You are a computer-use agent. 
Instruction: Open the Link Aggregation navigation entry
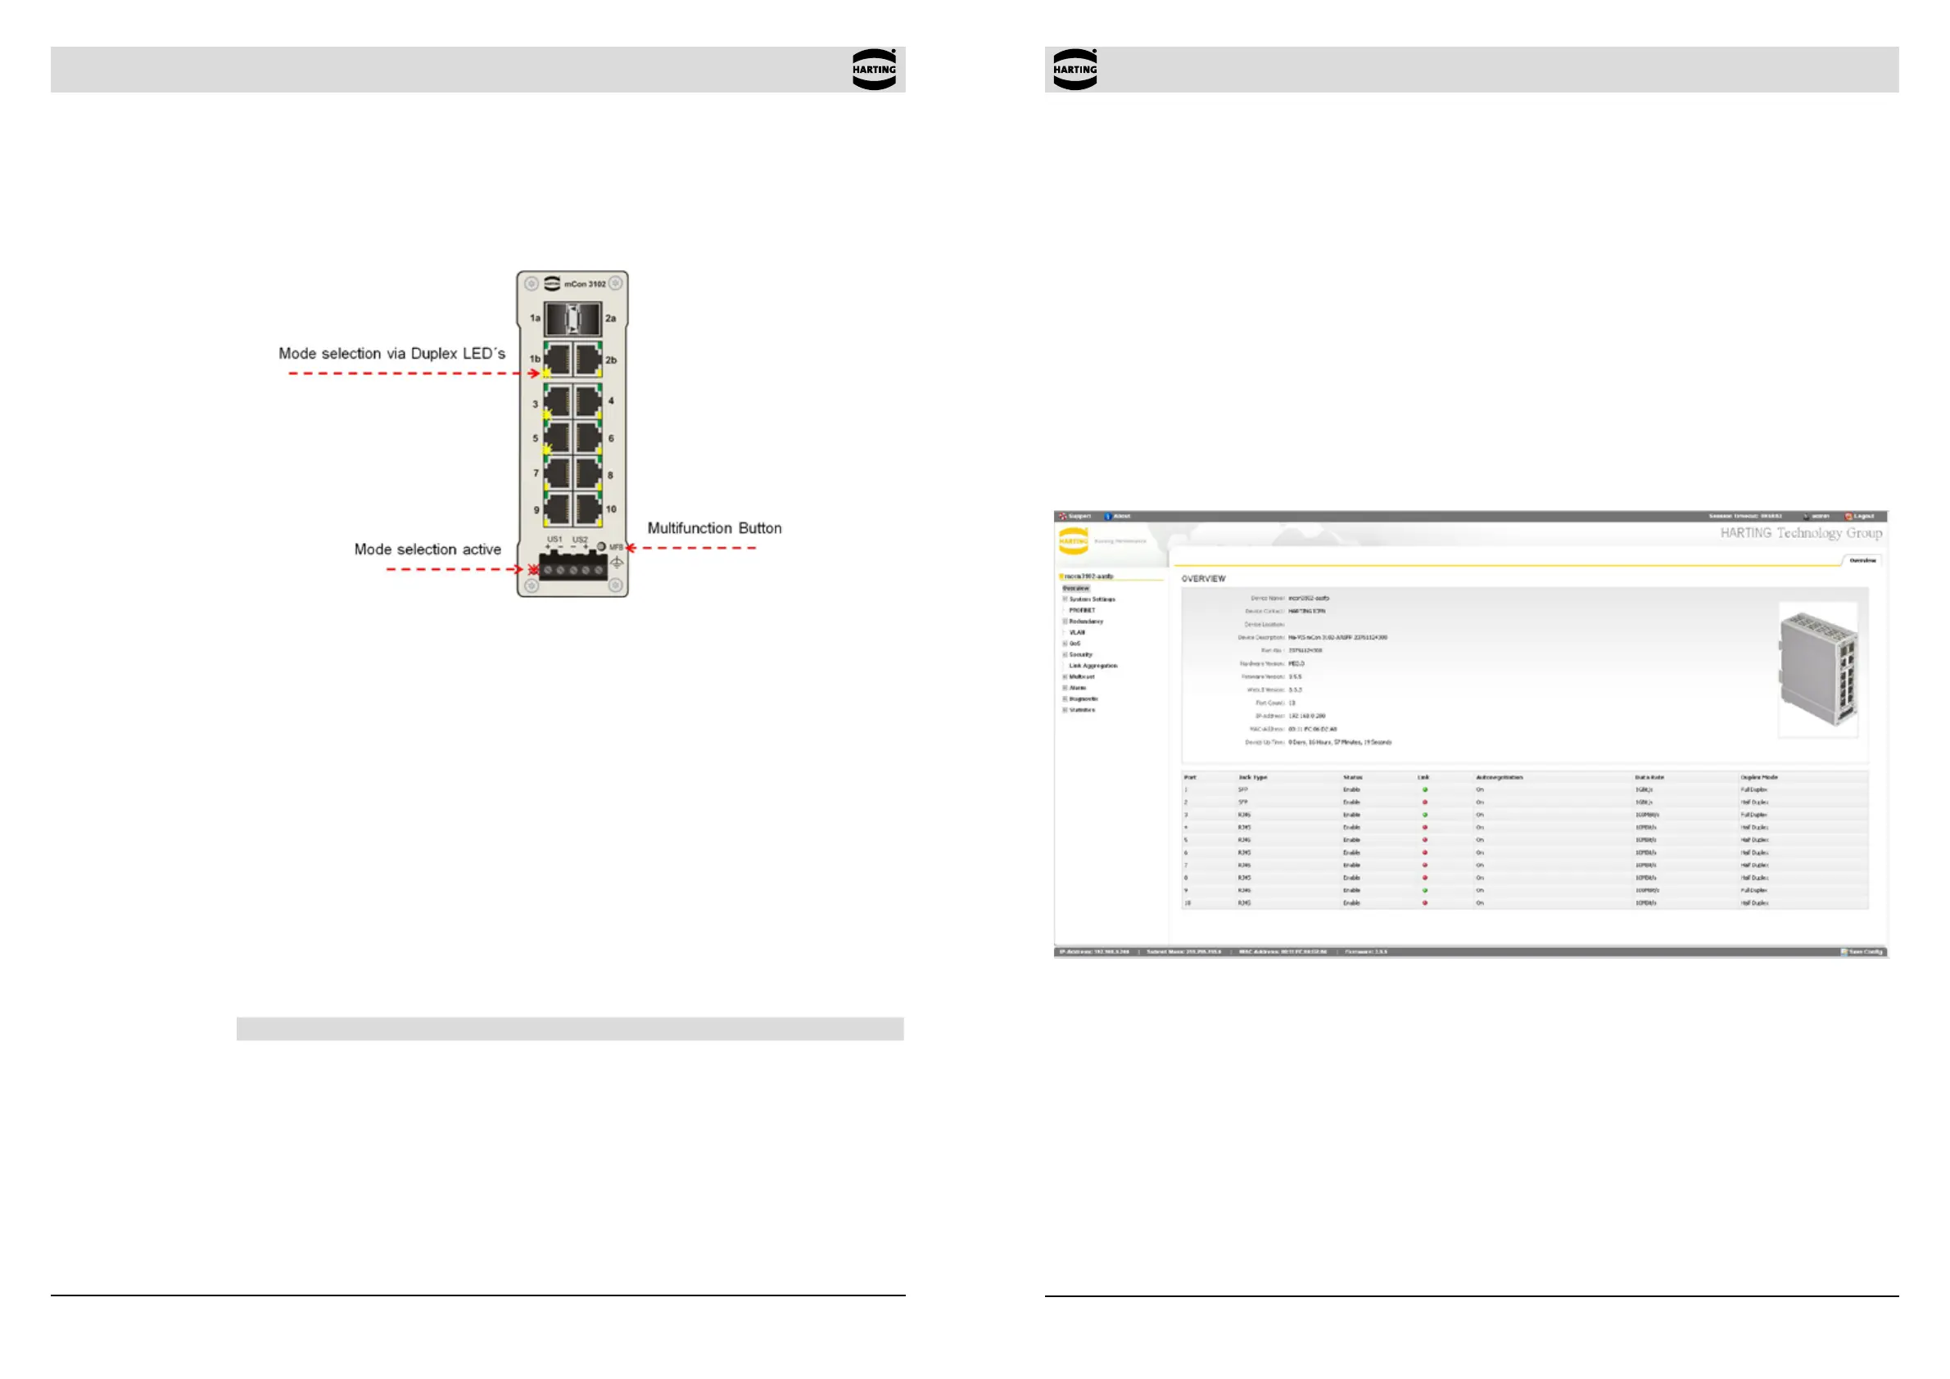[x=1093, y=666]
